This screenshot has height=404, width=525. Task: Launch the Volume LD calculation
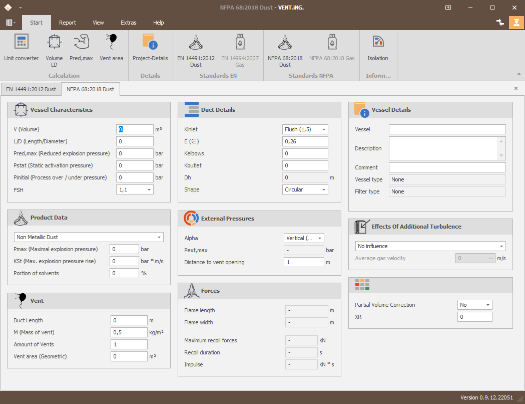[x=54, y=51]
